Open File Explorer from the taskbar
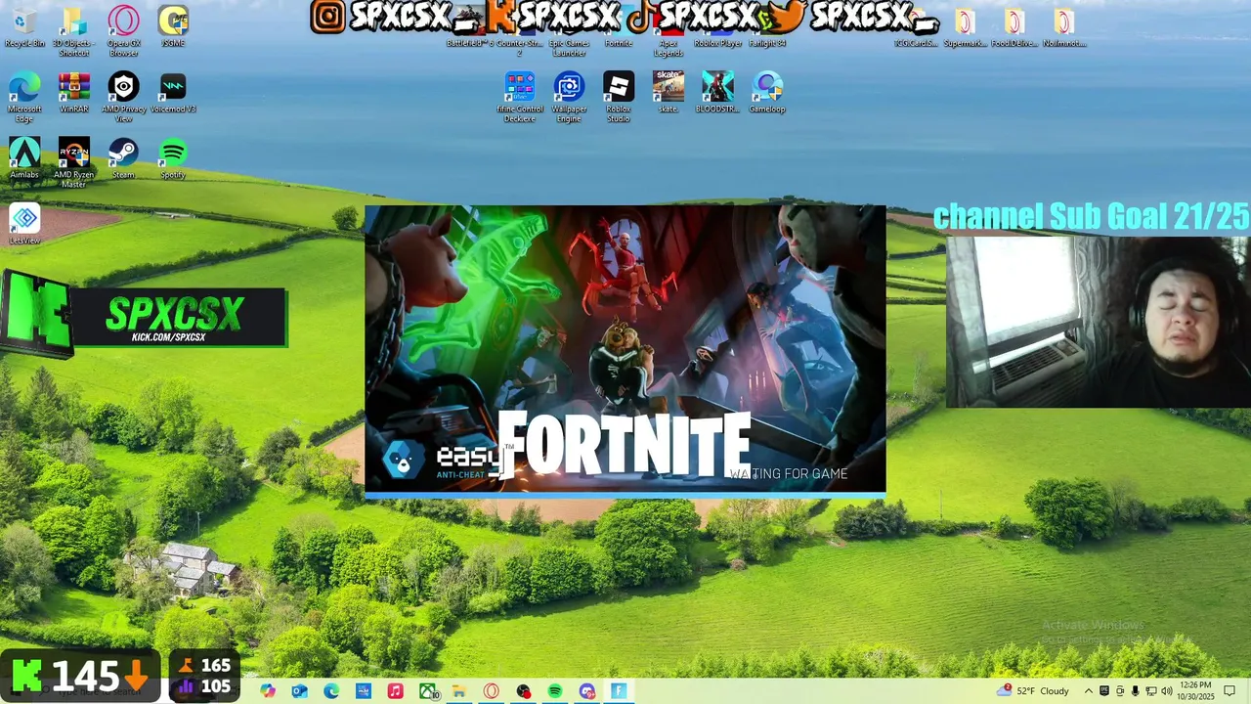This screenshot has height=704, width=1251. (x=458, y=691)
